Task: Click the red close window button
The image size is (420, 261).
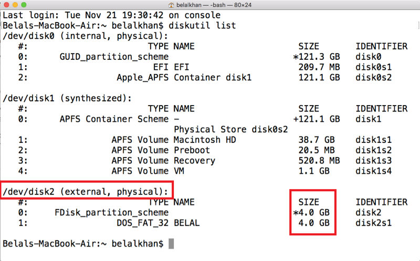Action: tap(7, 5)
